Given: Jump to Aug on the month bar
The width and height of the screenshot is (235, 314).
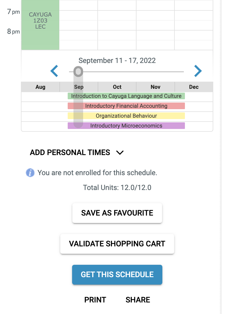Looking at the screenshot, I should pyautogui.click(x=40, y=87).
